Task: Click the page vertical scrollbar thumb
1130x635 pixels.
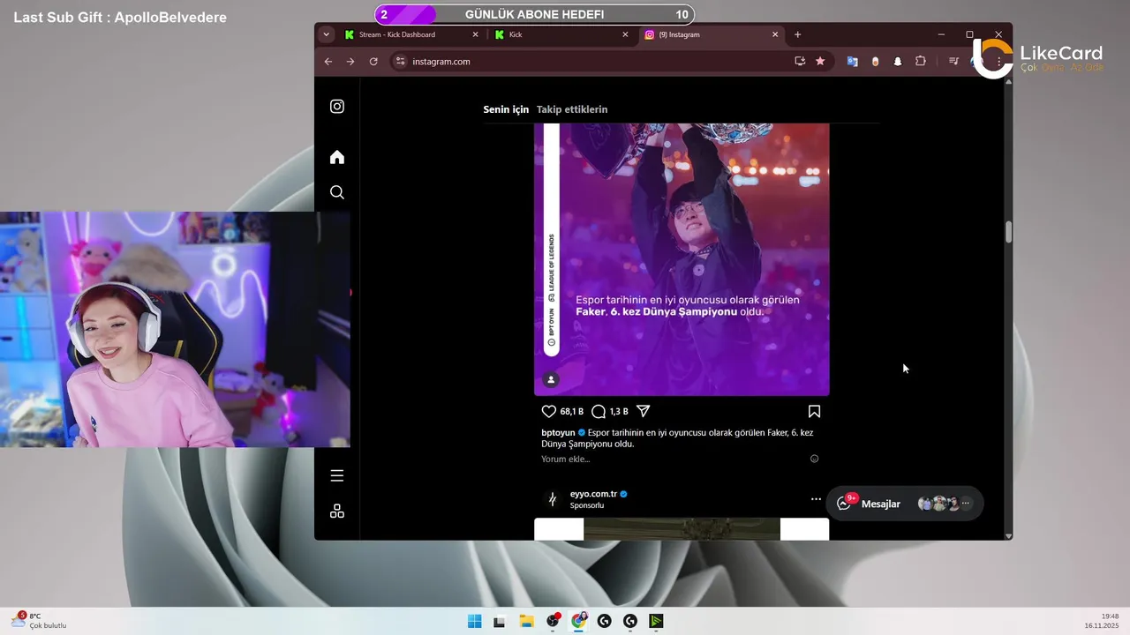Action: 1008,231
